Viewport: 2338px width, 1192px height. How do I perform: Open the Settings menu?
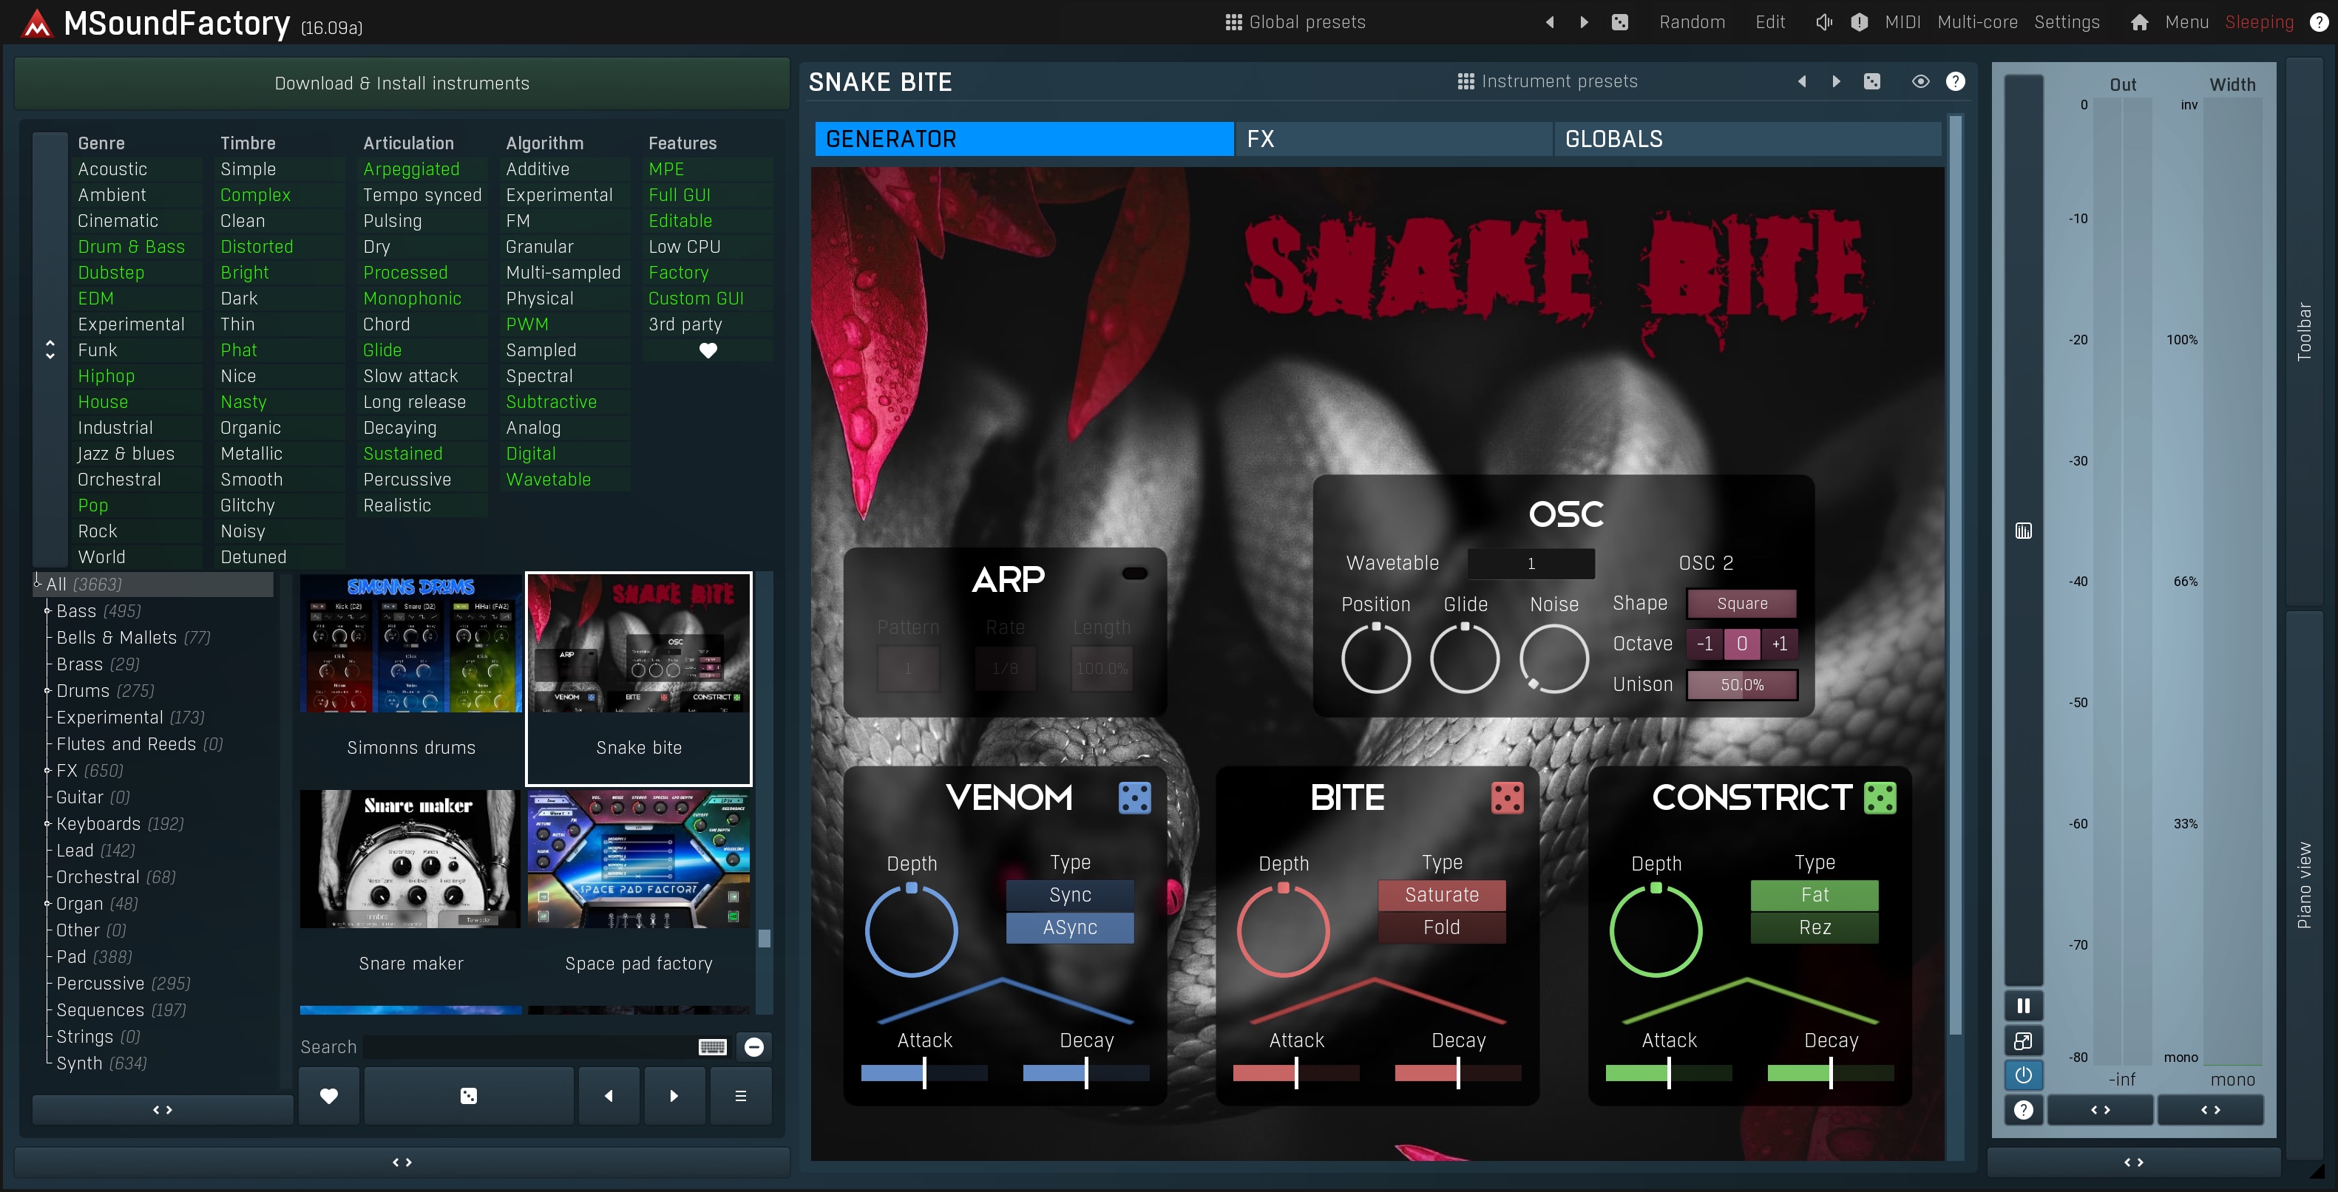tap(2067, 21)
